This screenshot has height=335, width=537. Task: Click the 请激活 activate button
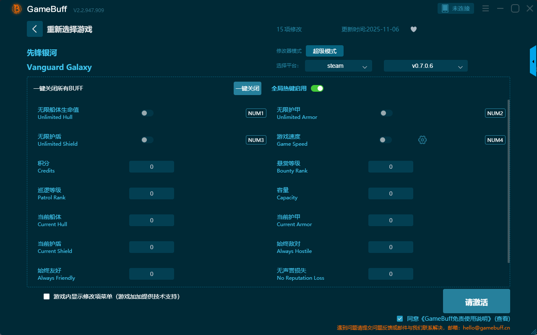tap(476, 302)
